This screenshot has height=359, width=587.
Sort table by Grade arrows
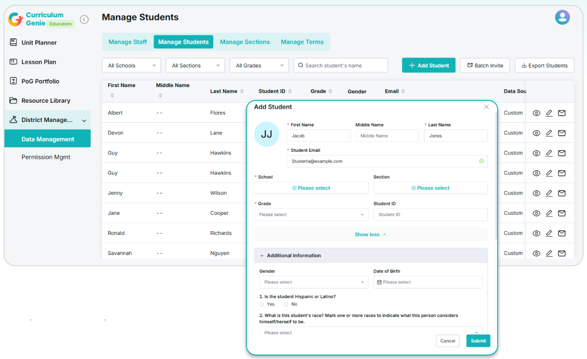tap(330, 91)
